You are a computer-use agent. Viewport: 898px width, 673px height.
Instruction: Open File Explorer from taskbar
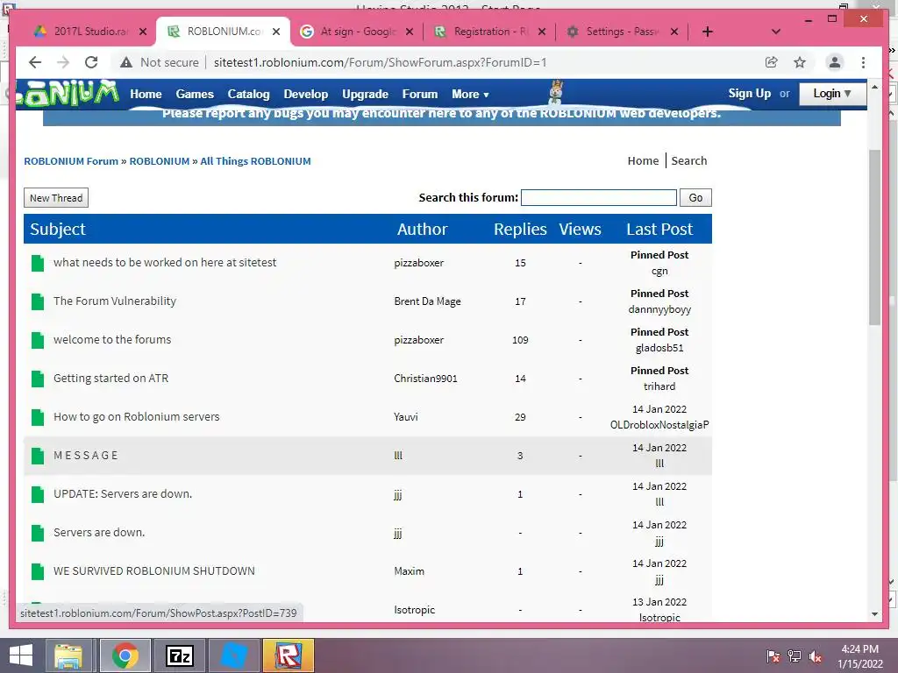68,655
